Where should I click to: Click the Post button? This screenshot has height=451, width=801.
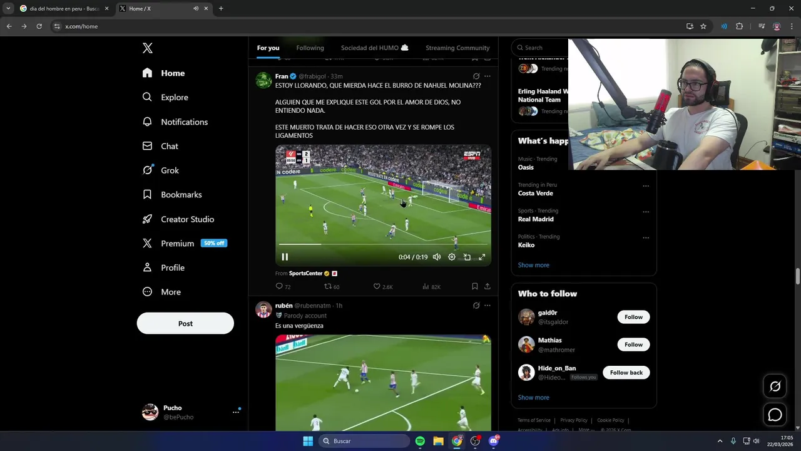coord(185,324)
